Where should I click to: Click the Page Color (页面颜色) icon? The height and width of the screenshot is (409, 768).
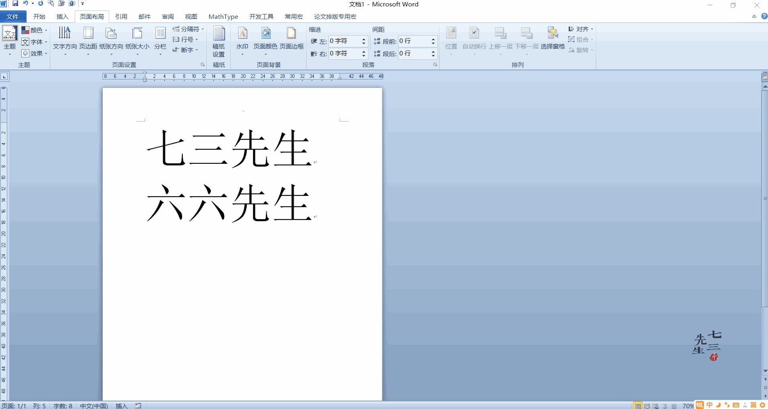click(266, 34)
